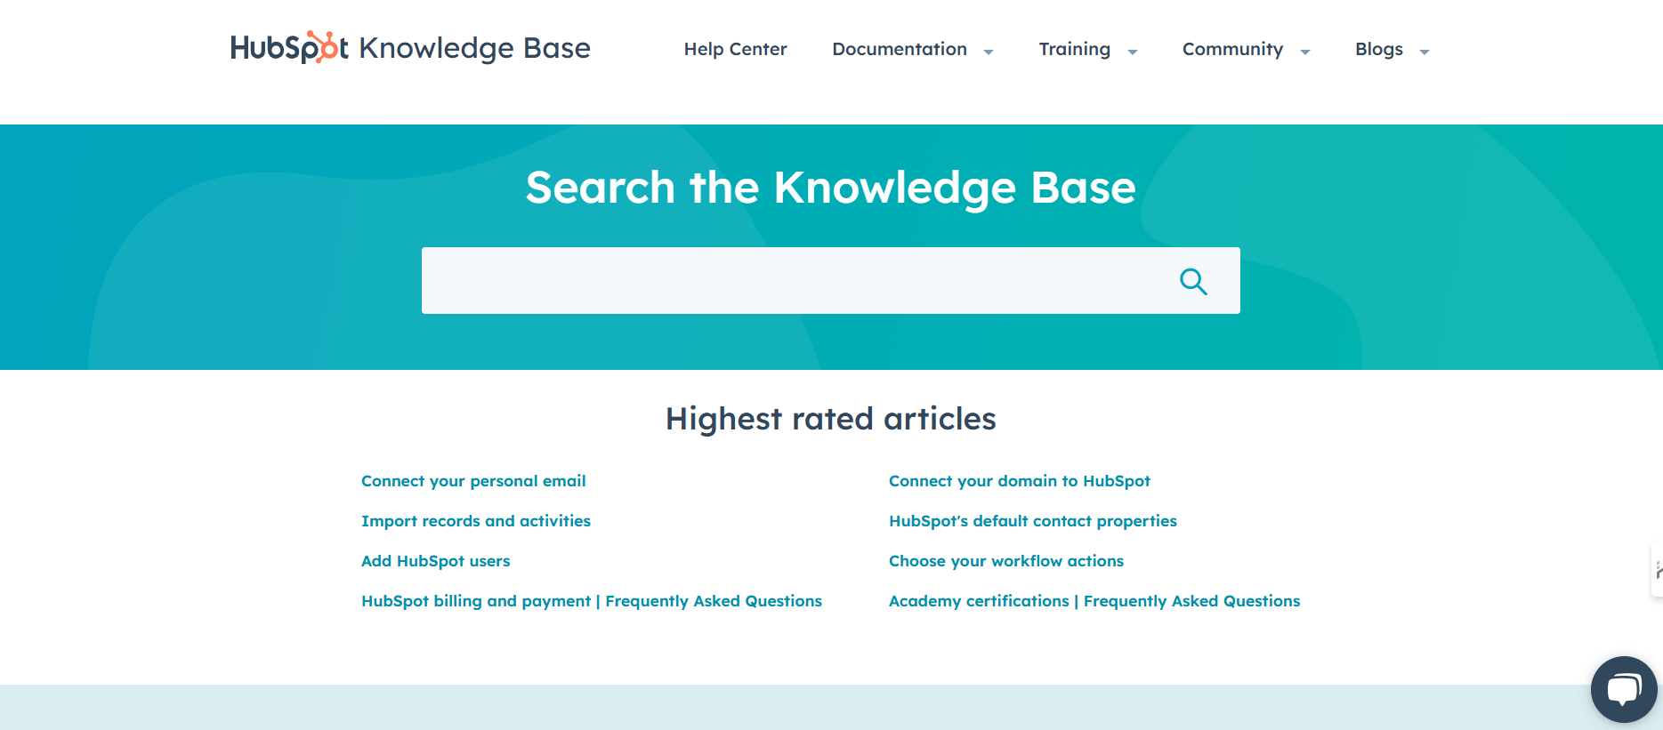
Task: Click the 'Highest rated articles' heading
Action: click(x=831, y=419)
